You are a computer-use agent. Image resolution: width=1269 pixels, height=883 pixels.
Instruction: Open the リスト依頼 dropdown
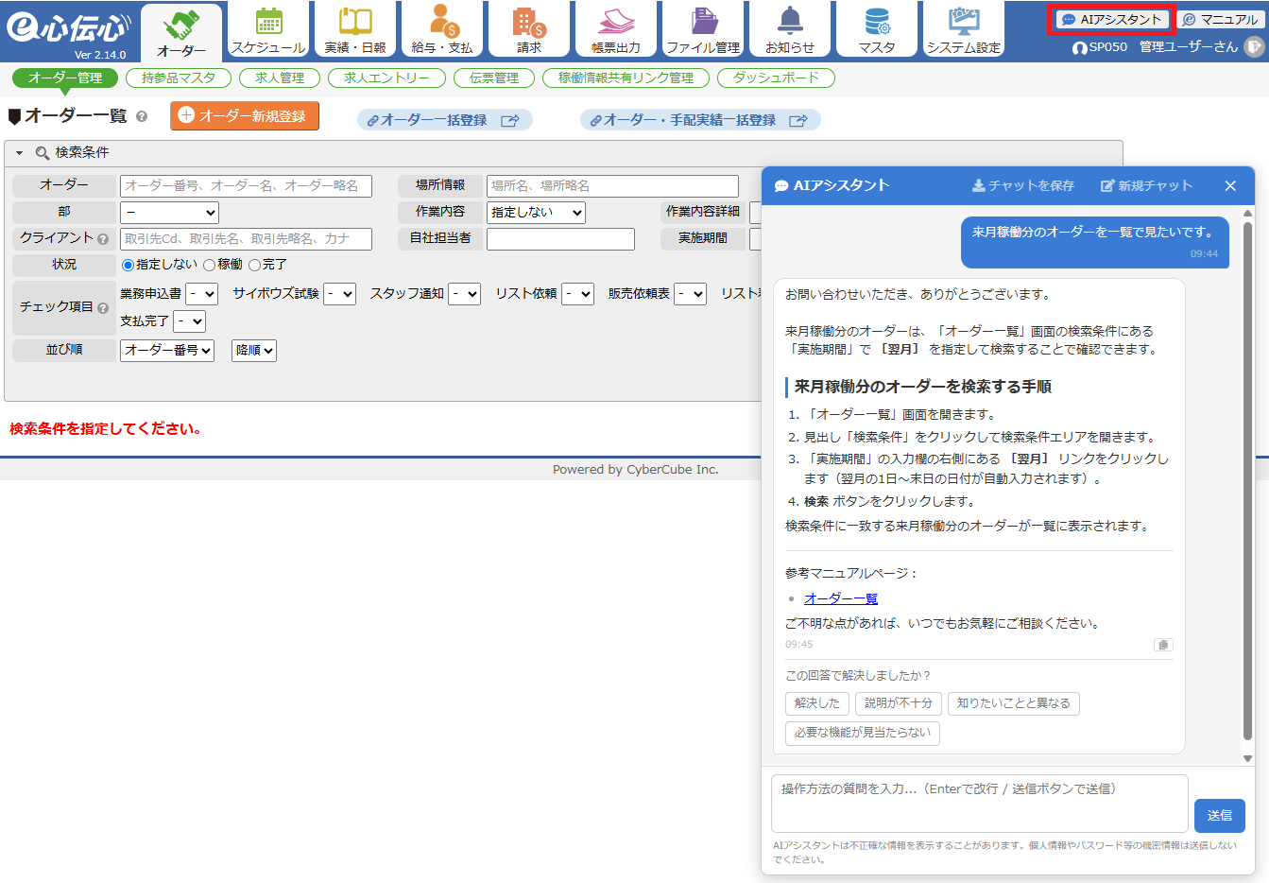click(x=577, y=294)
